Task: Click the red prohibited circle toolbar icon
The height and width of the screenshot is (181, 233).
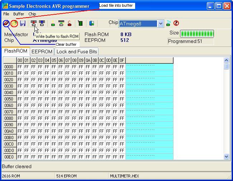Action: coord(176,23)
